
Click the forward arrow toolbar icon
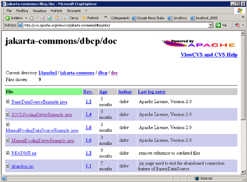point(31,18)
